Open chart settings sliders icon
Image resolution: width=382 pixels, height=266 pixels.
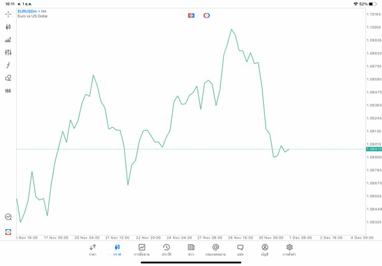(8, 52)
